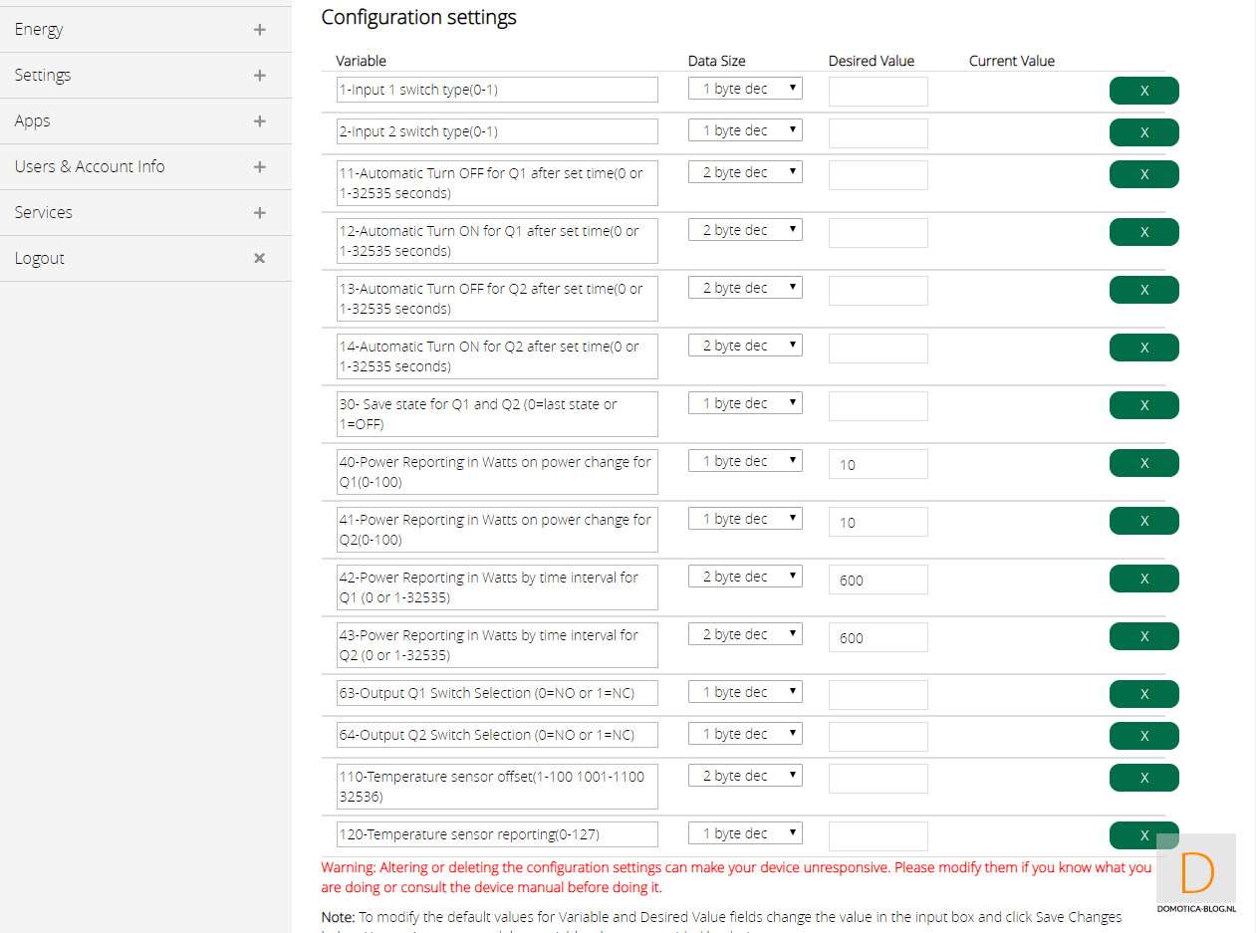
Task: Remove the 30-Save state configuration row
Action: click(1143, 405)
